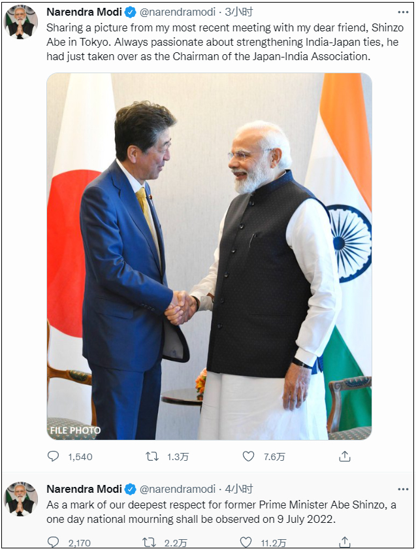Viewport: 416px width, 549px height.
Task: Retweet the national mourning tweet
Action: tap(150, 542)
